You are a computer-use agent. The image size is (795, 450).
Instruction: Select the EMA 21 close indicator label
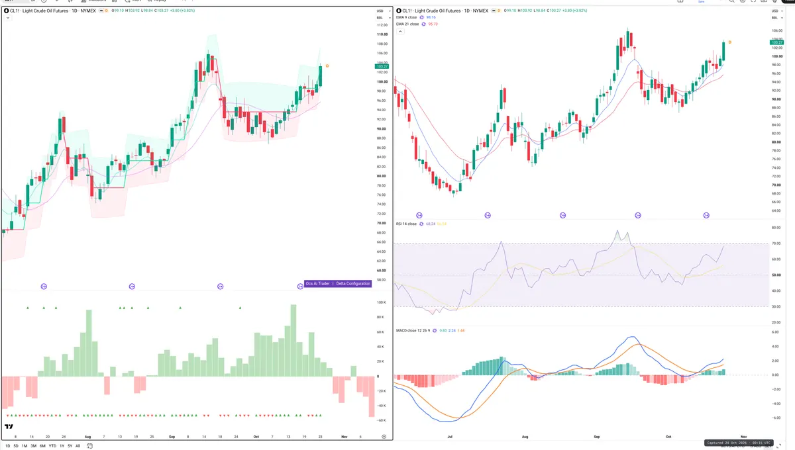[407, 24]
